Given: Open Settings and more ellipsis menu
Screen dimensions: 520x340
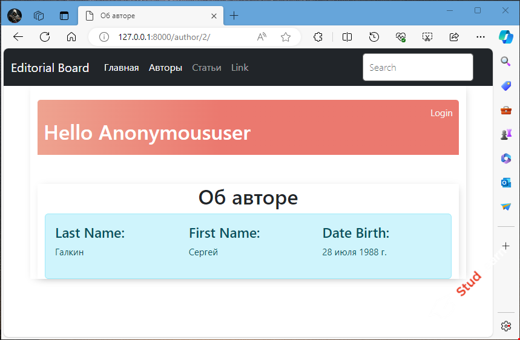Looking at the screenshot, I should pos(481,37).
